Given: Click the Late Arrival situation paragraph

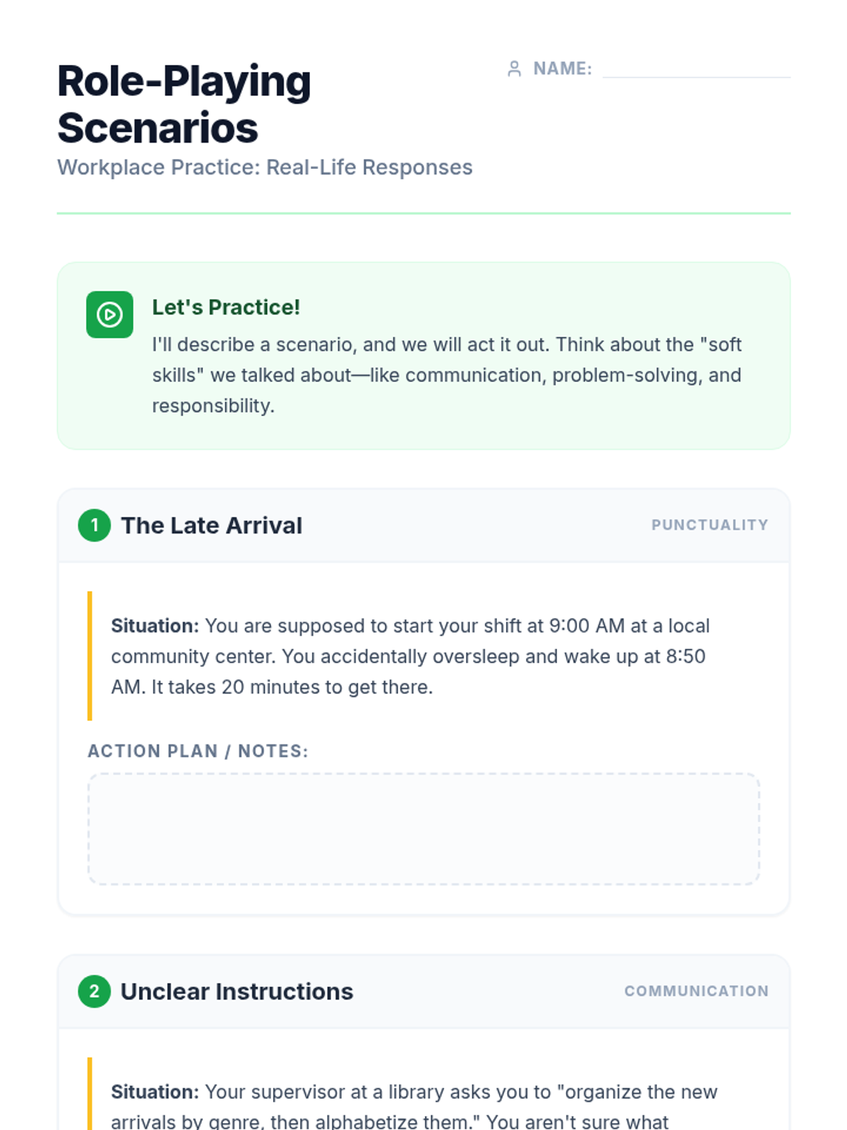Looking at the screenshot, I should pyautogui.click(x=411, y=656).
